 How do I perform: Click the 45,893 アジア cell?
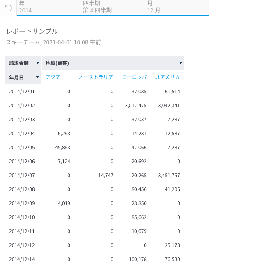(x=62, y=147)
